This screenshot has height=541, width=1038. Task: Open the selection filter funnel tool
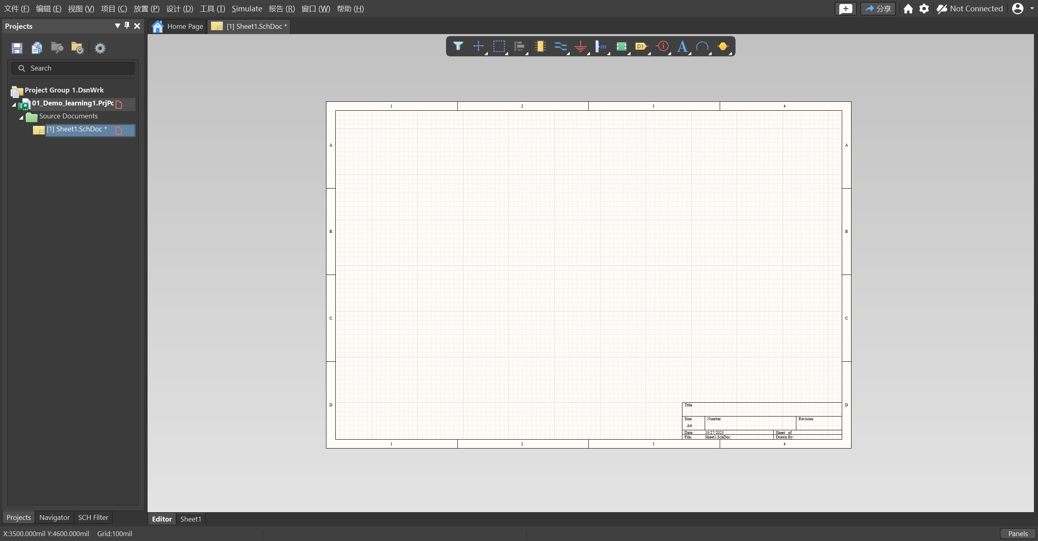click(458, 46)
